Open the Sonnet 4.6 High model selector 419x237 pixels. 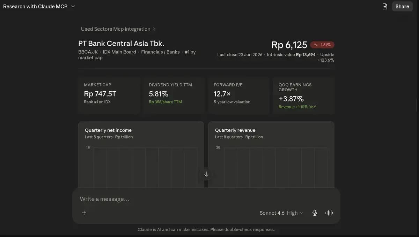(x=281, y=213)
